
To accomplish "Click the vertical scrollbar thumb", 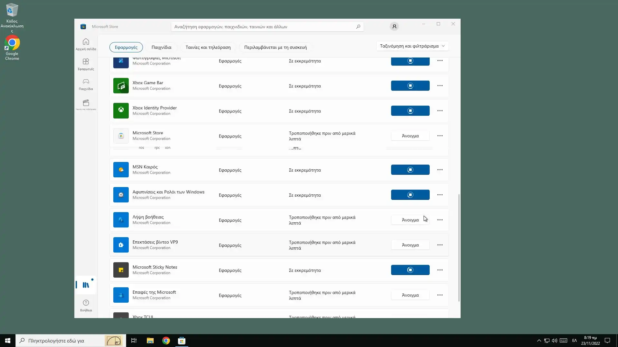I will tap(459, 247).
